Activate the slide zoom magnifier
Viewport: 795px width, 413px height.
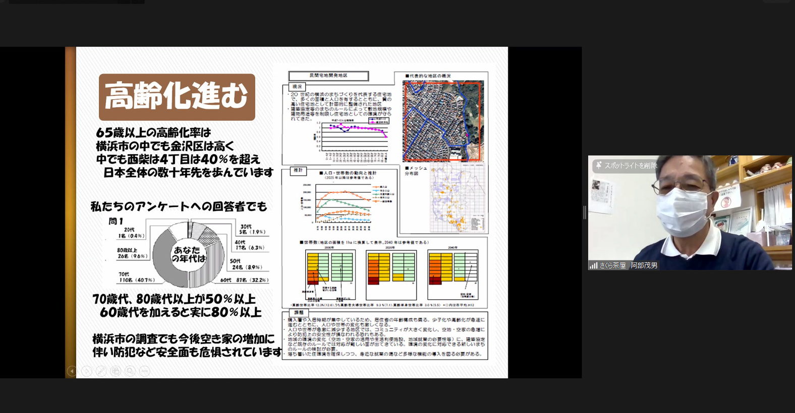click(x=130, y=371)
